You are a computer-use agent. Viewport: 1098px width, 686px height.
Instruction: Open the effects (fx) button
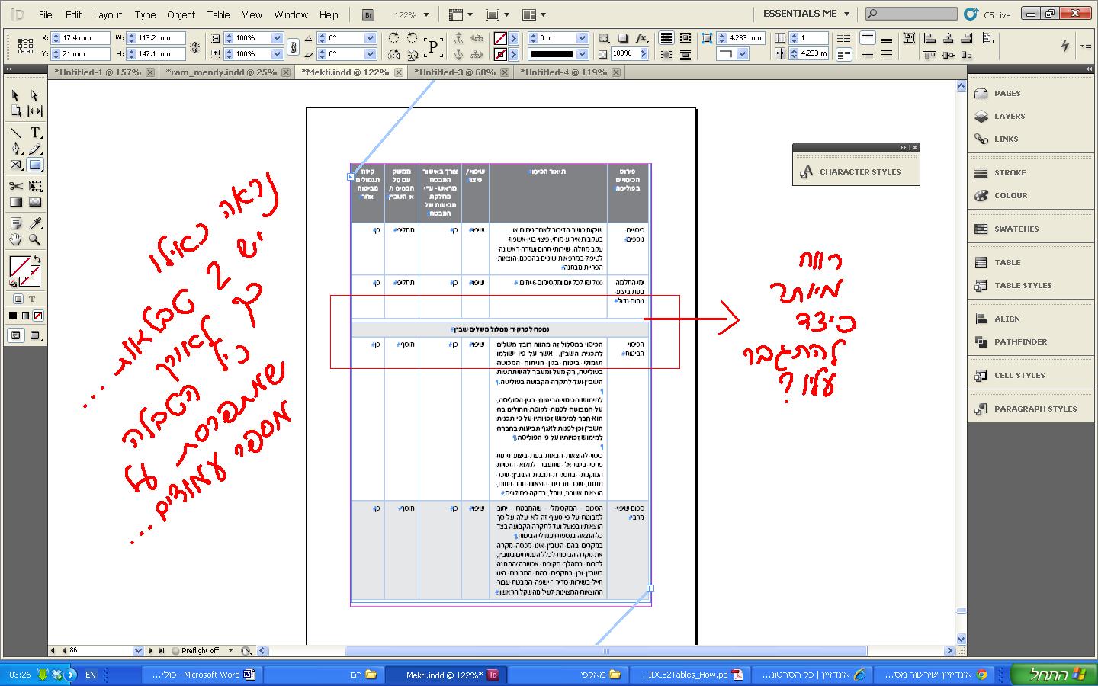[x=642, y=38]
